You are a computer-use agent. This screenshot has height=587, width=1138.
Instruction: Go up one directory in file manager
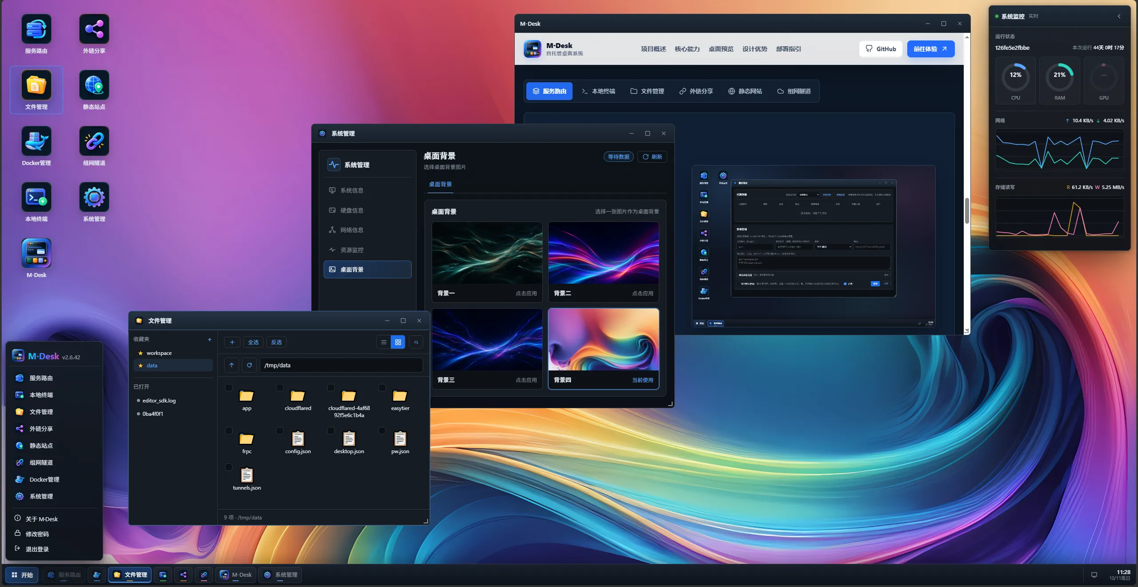point(232,365)
